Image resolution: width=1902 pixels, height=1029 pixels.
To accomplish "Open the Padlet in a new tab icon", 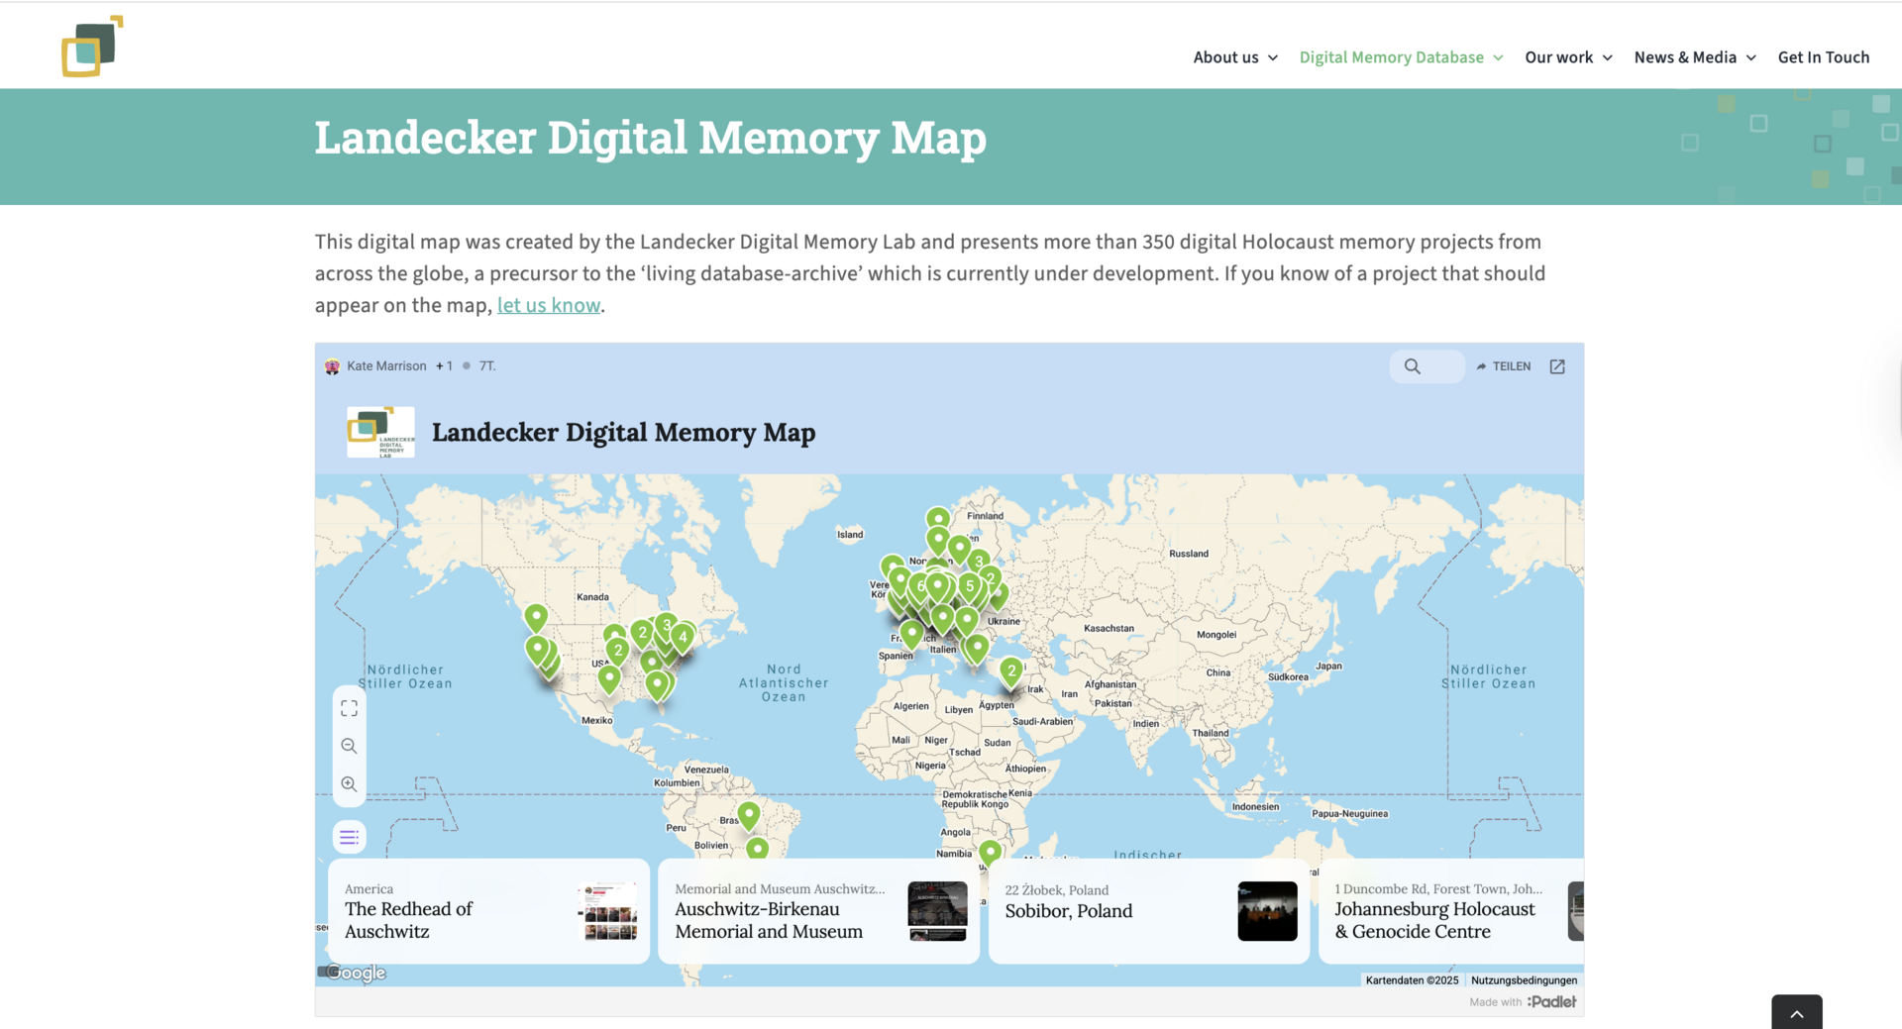I will (x=1556, y=366).
